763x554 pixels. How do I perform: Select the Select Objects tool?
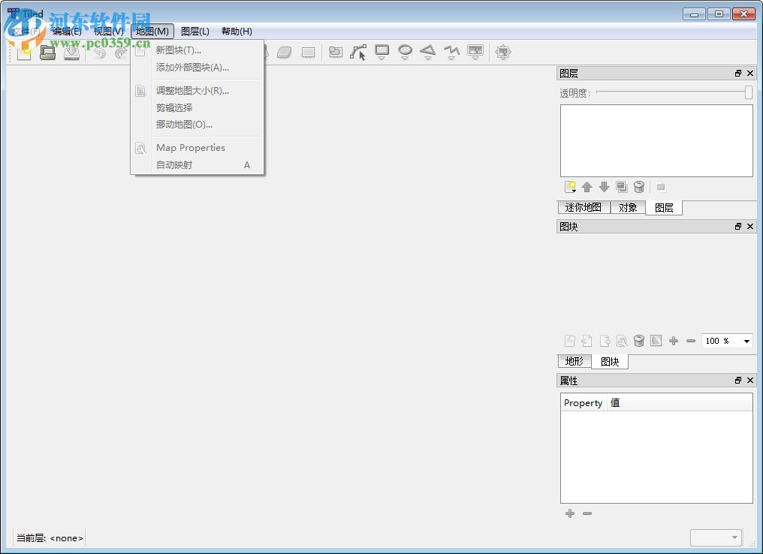click(x=335, y=52)
